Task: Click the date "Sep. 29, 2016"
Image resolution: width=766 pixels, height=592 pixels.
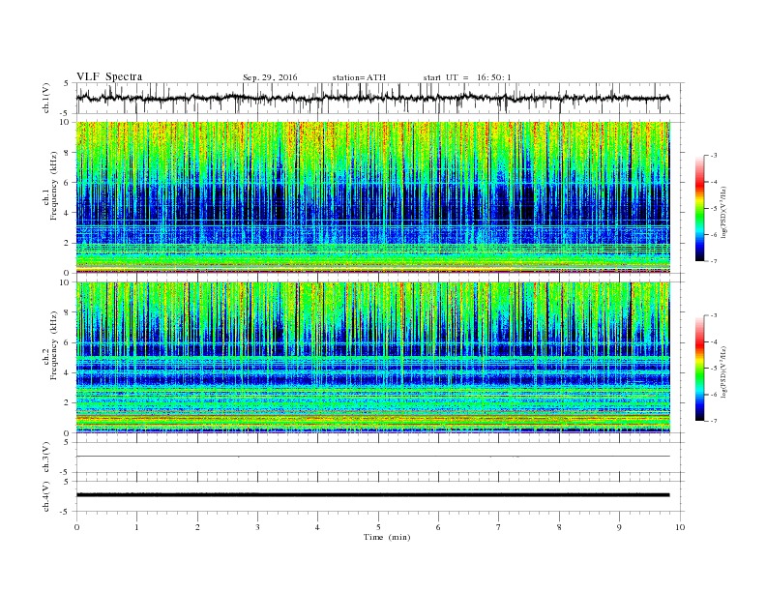Action: tap(270, 77)
